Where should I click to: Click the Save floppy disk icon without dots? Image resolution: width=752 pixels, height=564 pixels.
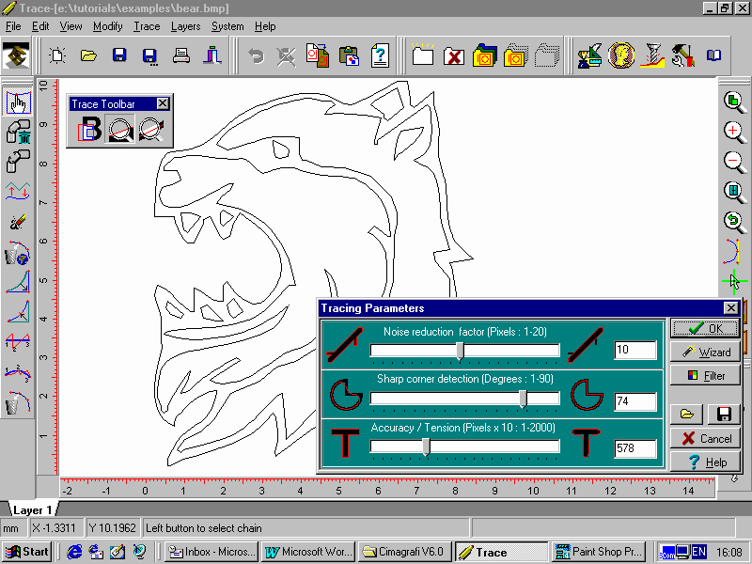pyautogui.click(x=119, y=55)
